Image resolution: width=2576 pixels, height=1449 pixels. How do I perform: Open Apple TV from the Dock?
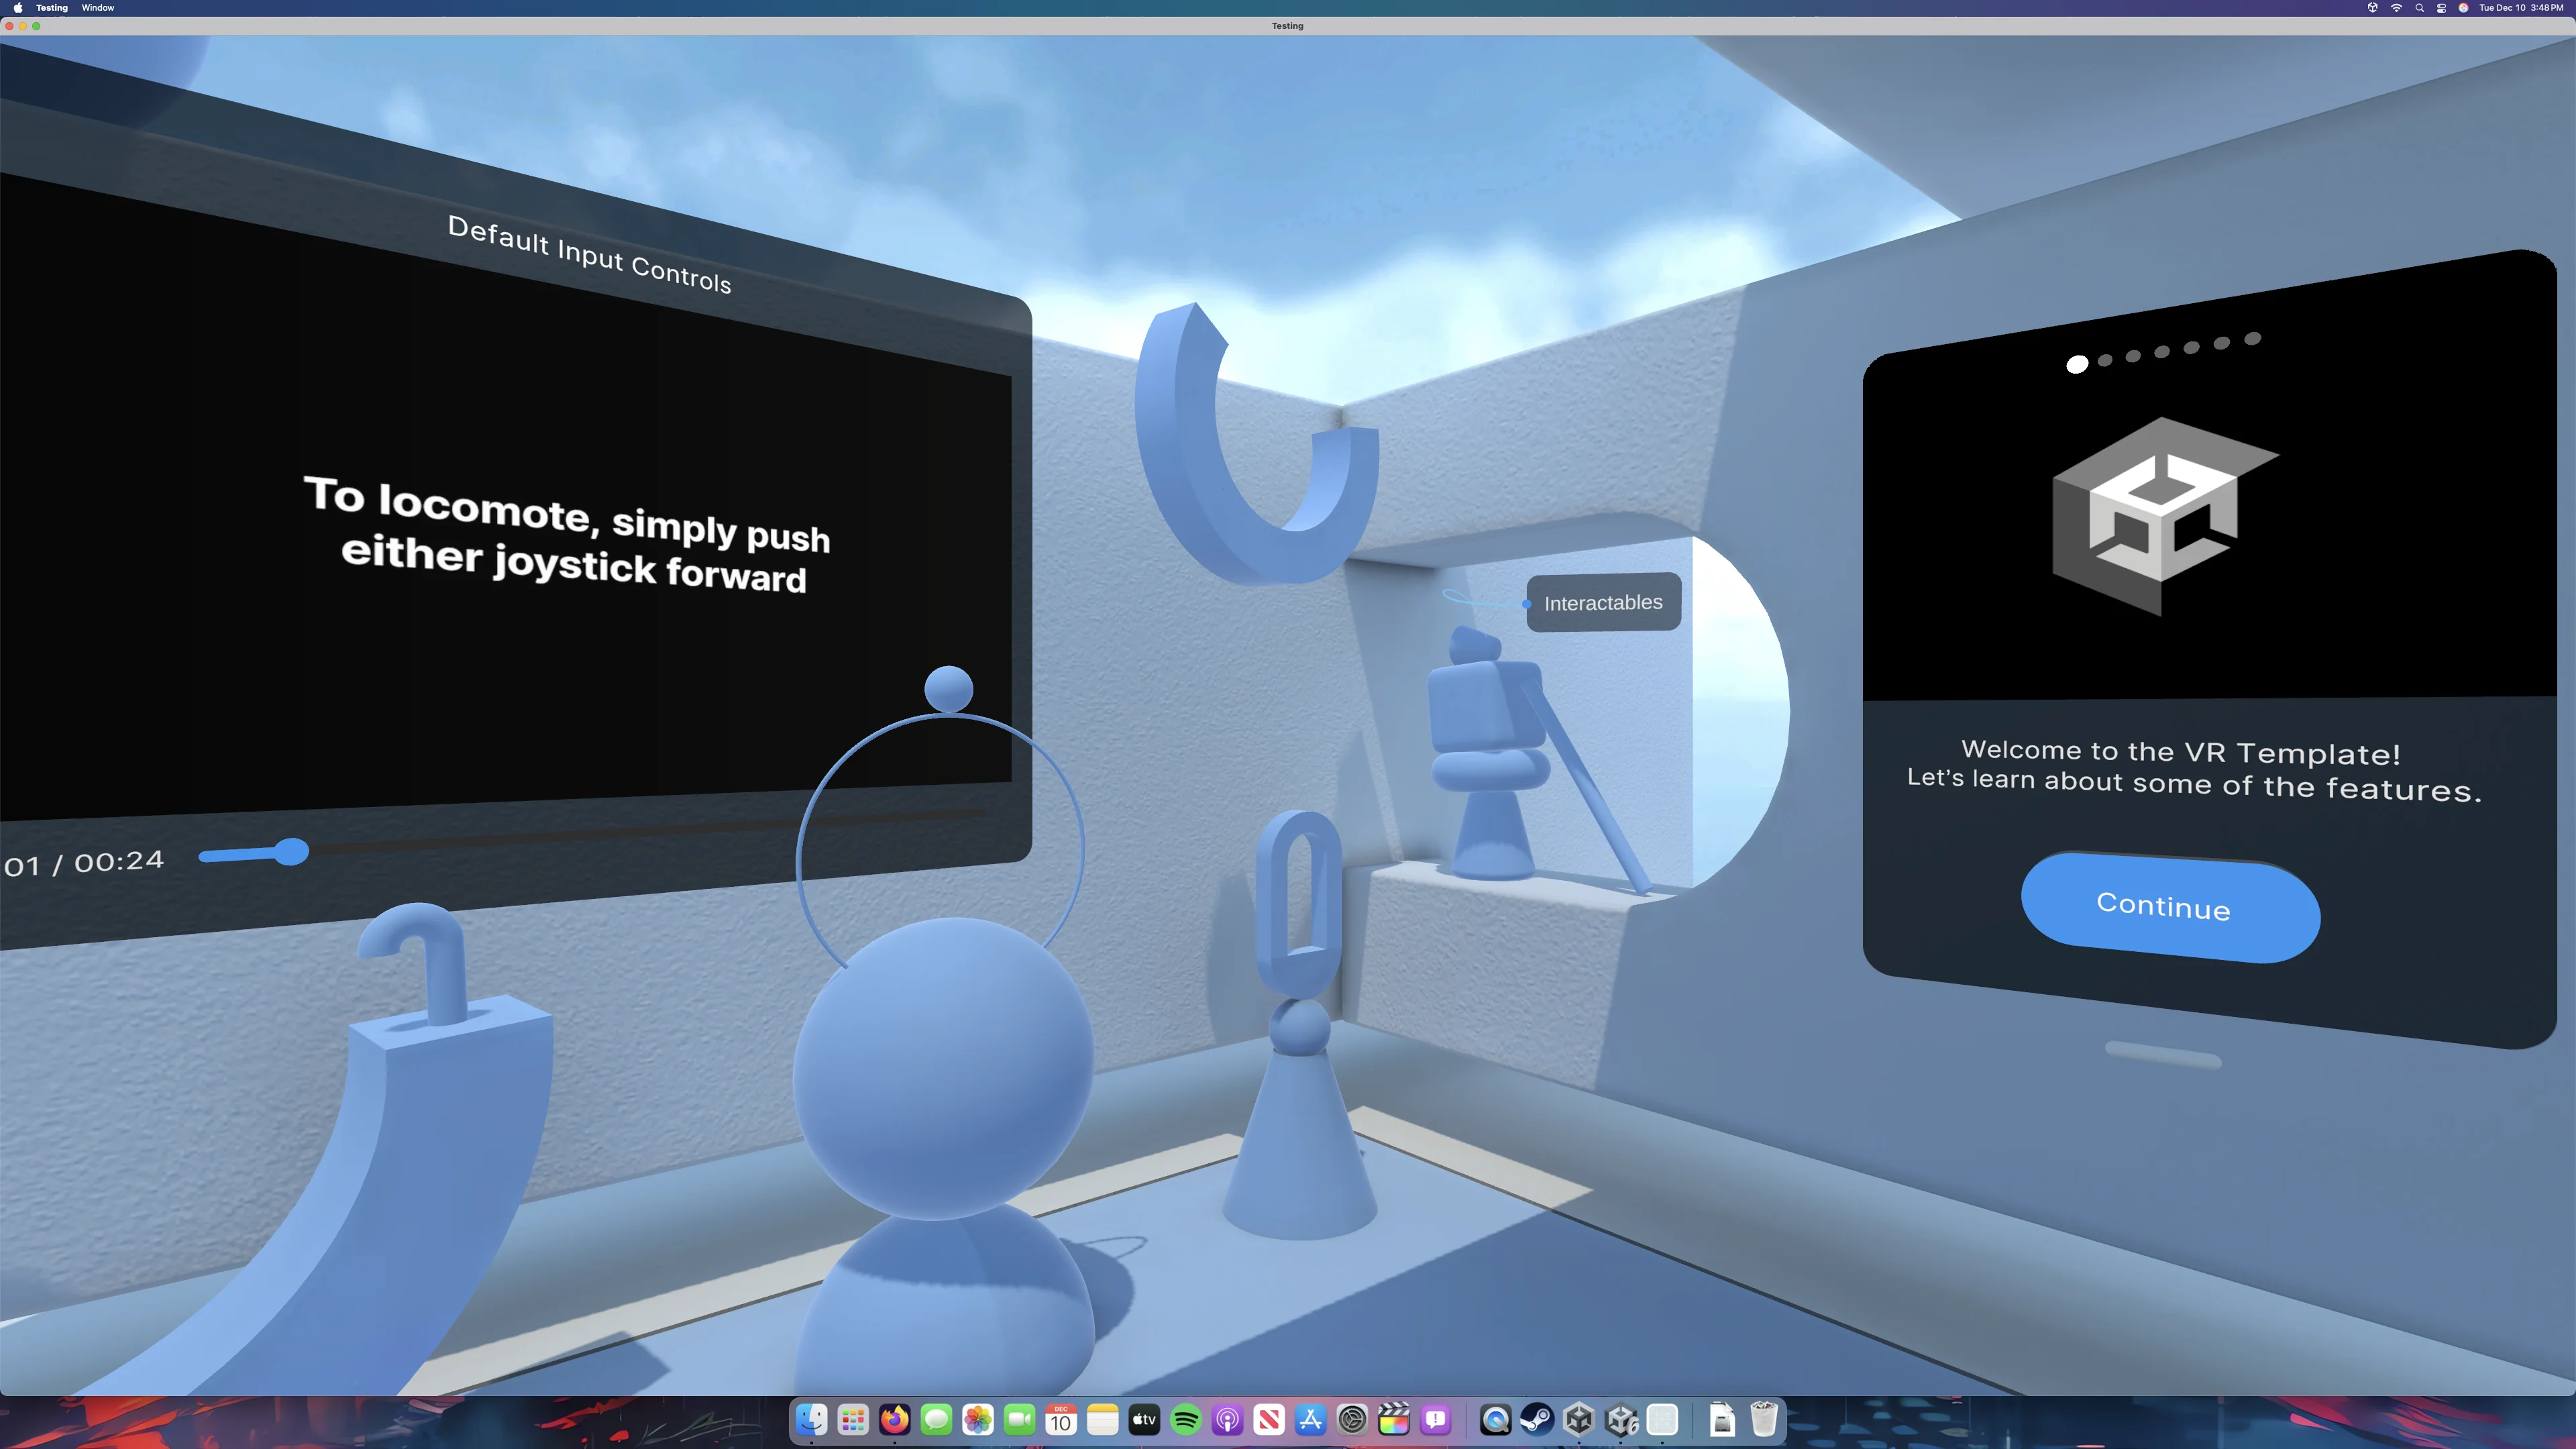point(1144,1419)
